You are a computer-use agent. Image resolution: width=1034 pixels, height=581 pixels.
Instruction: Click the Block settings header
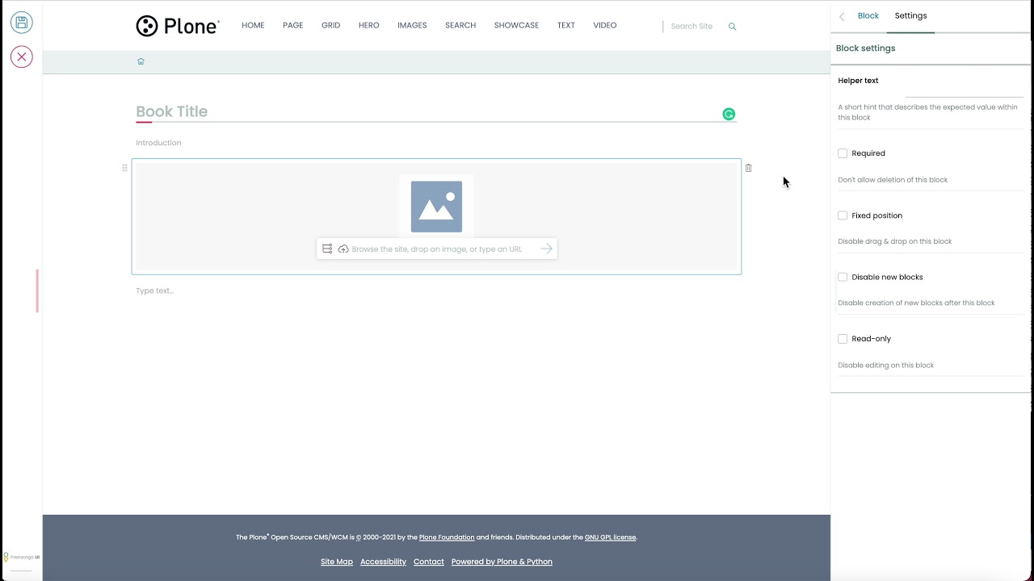pos(865,48)
